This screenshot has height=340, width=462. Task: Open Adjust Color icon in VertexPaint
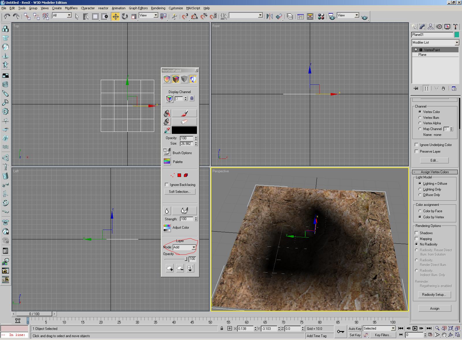tap(167, 228)
